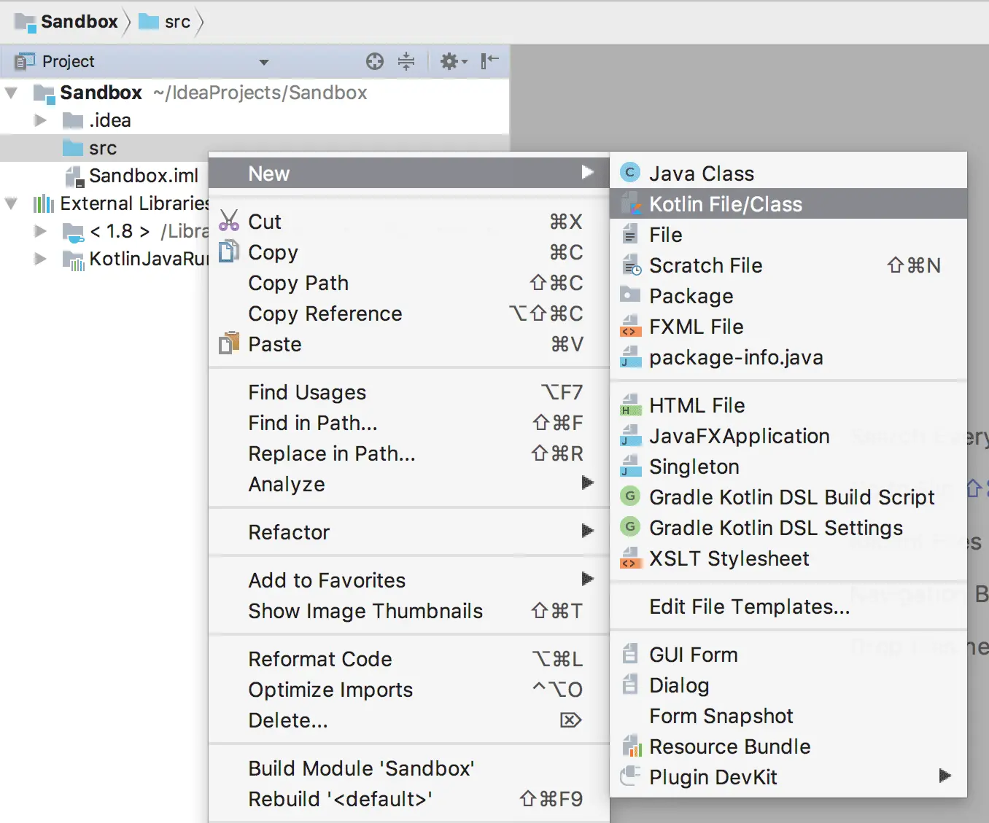Open Edit File Templates… entry
The height and width of the screenshot is (823, 989).
pyautogui.click(x=788, y=606)
